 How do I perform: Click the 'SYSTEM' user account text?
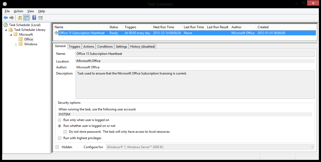[64, 114]
